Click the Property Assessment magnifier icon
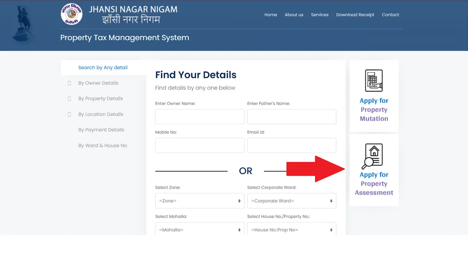The image size is (468, 270). click(x=374, y=155)
